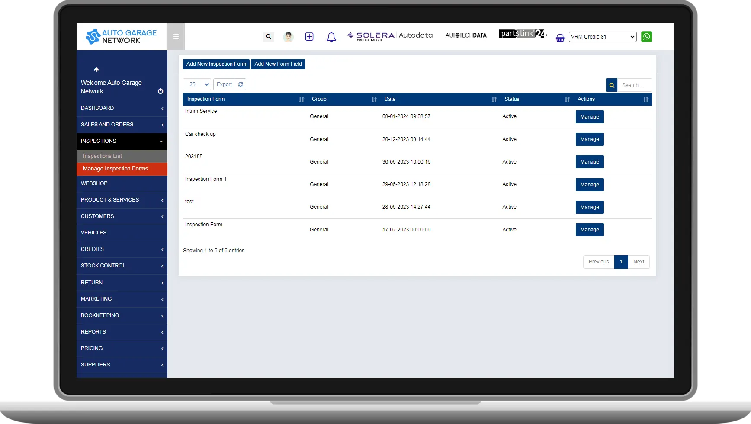Image resolution: width=751 pixels, height=424 pixels.
Task: Open Solera Autodata vehicle repair
Action: click(389, 36)
